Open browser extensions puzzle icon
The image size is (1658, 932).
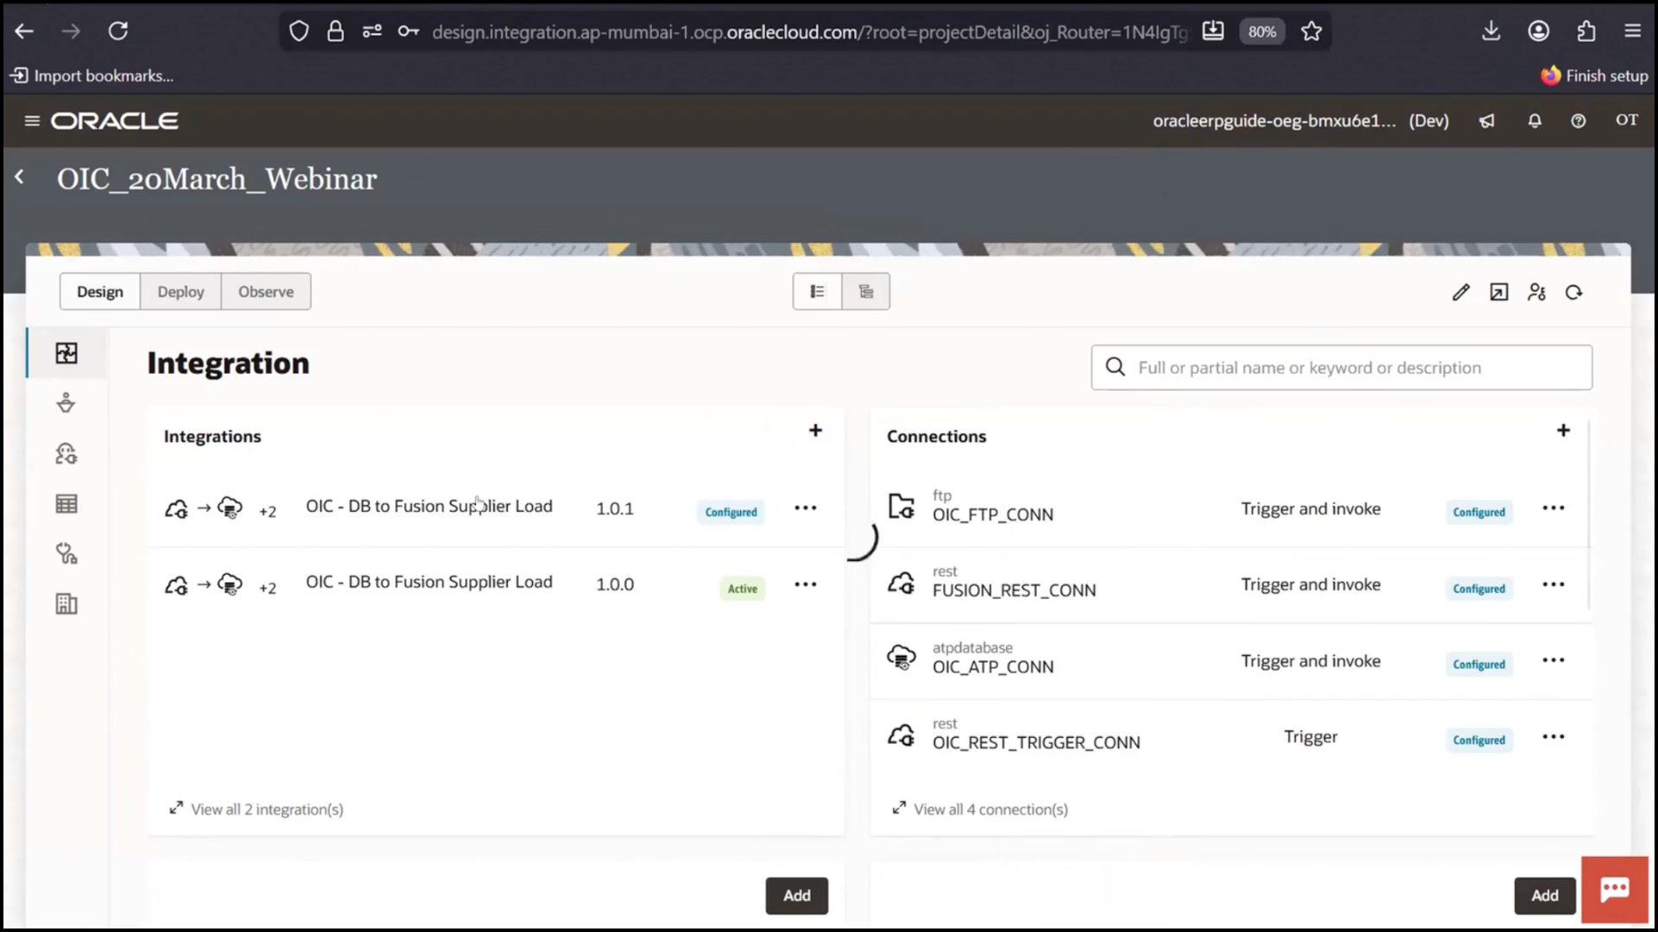1585,32
